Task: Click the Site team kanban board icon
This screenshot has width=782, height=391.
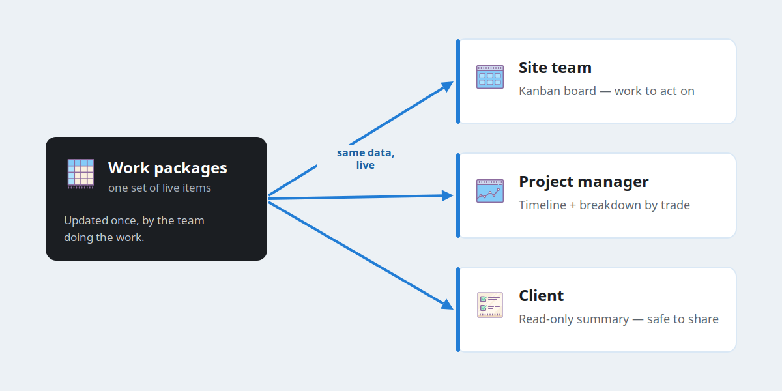Action: 490,77
